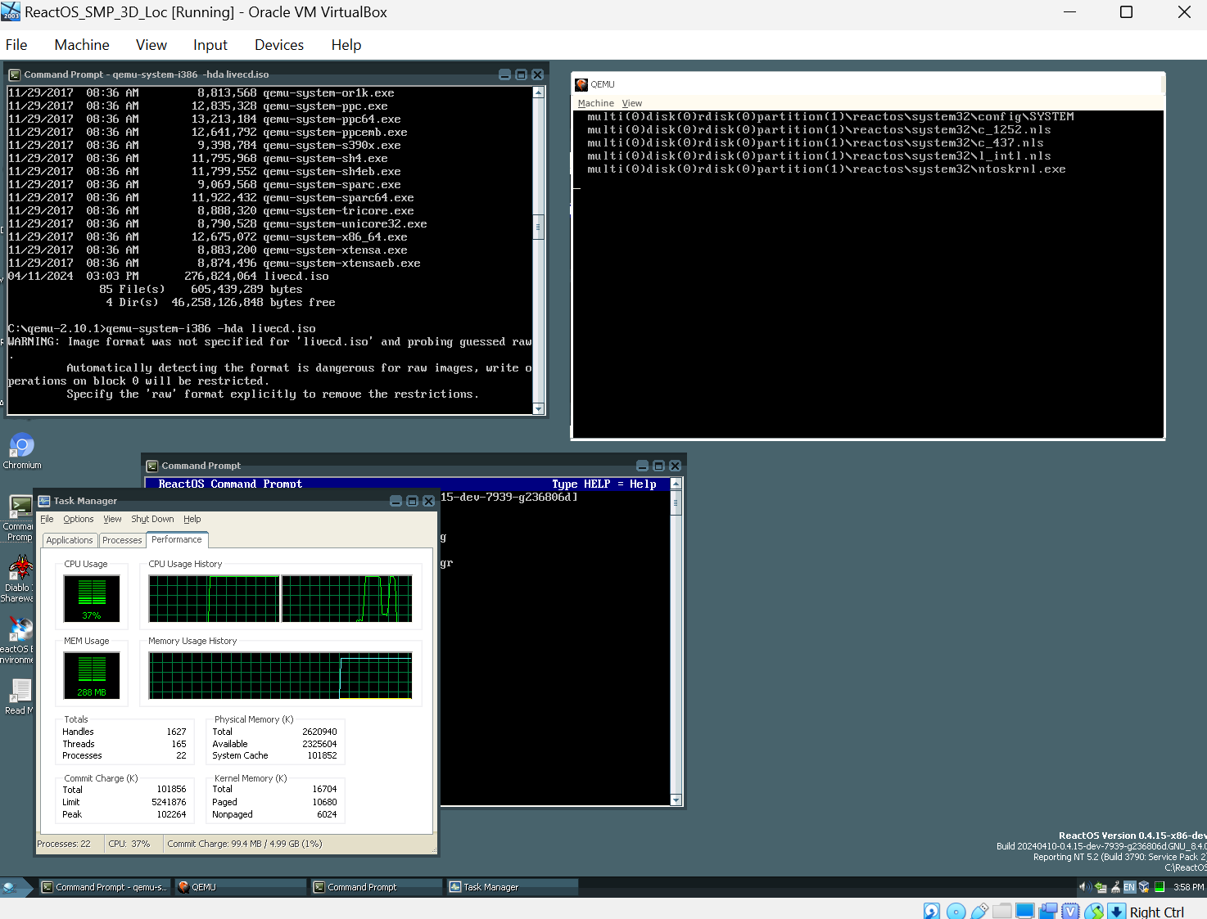Open Task Manager Options menu
The height and width of the screenshot is (919, 1207).
tap(79, 519)
